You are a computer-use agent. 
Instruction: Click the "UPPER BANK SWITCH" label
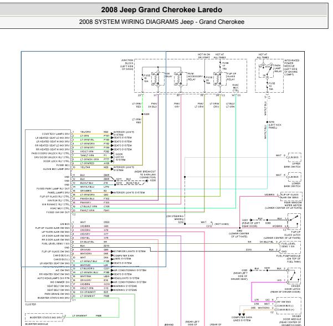tap(293, 165)
